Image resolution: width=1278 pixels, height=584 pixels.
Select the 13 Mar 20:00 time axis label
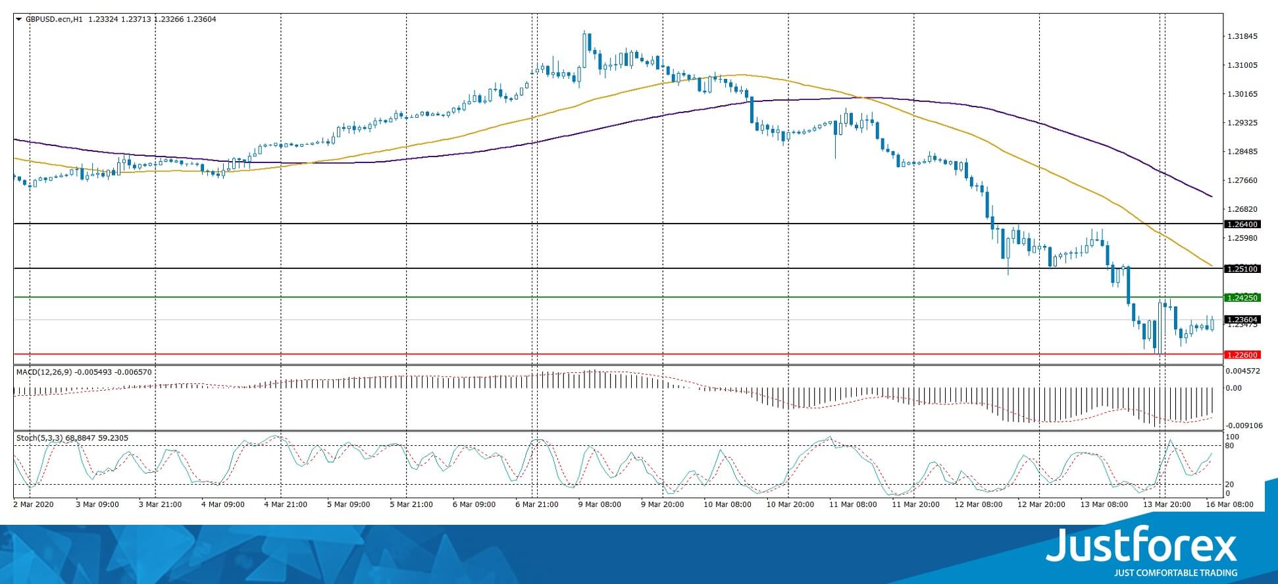click(x=1166, y=505)
